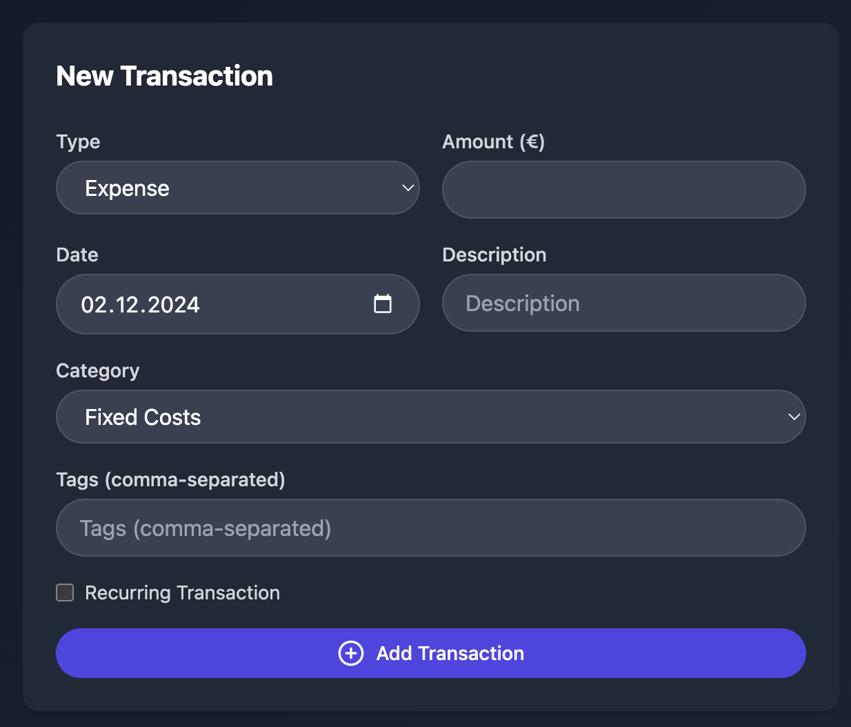Screen dimensions: 851x727
Task: Click the Description label above the field
Action: tap(494, 255)
